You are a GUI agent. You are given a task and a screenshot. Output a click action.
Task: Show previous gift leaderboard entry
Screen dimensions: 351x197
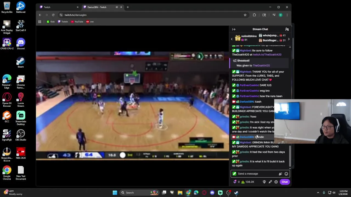[232, 39]
